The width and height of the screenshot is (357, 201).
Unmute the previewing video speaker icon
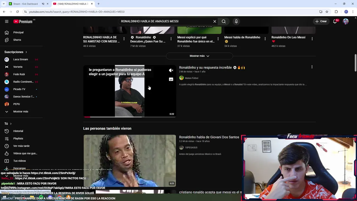click(171, 70)
